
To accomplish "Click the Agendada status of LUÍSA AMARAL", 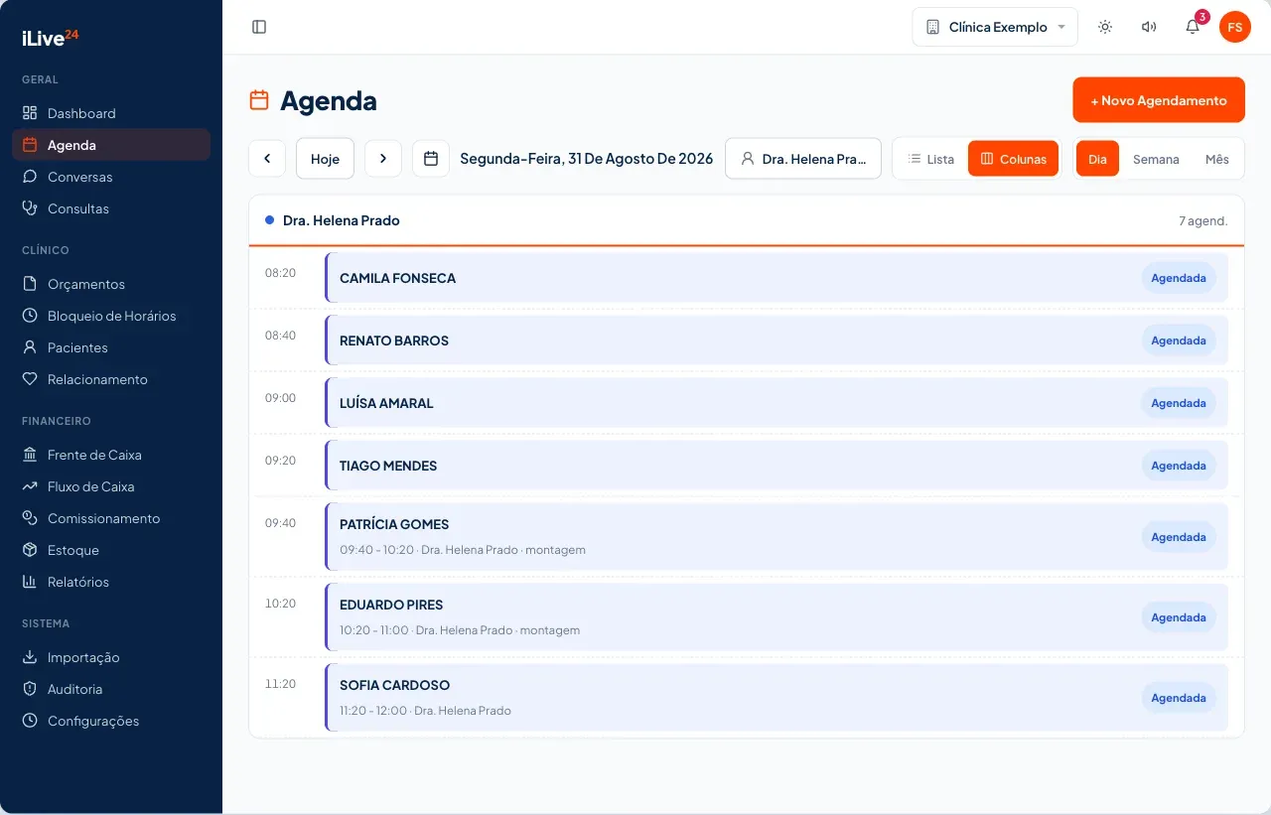I will click(x=1179, y=403).
